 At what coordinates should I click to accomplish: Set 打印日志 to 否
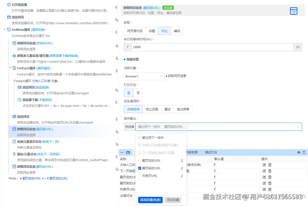click(x=138, y=93)
